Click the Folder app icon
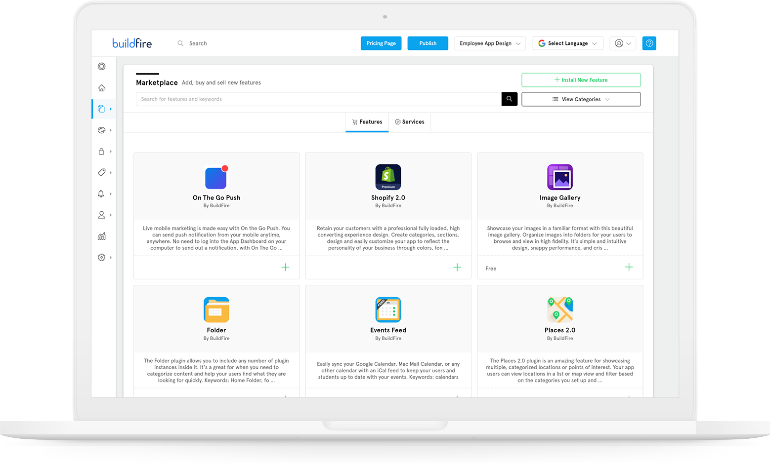Screen dimensions: 770x463 (216, 310)
